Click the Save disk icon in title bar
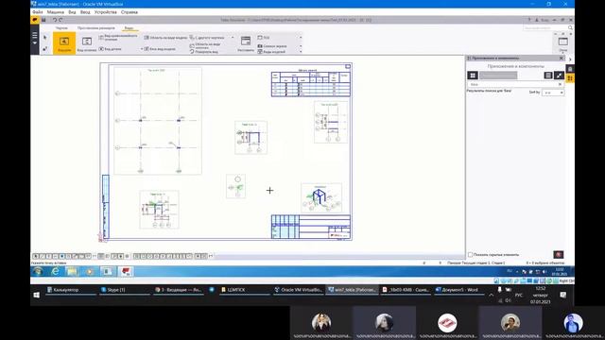 click(43, 20)
